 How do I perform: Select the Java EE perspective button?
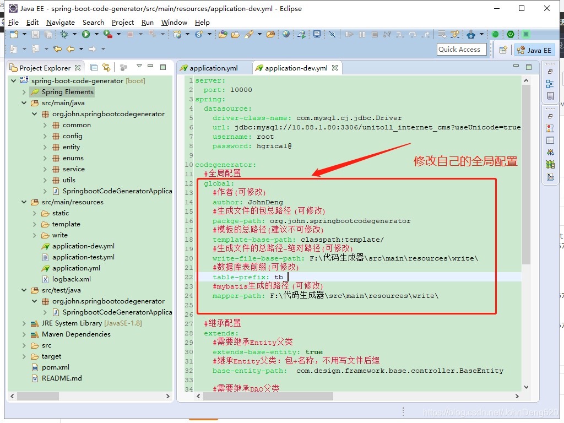point(534,50)
